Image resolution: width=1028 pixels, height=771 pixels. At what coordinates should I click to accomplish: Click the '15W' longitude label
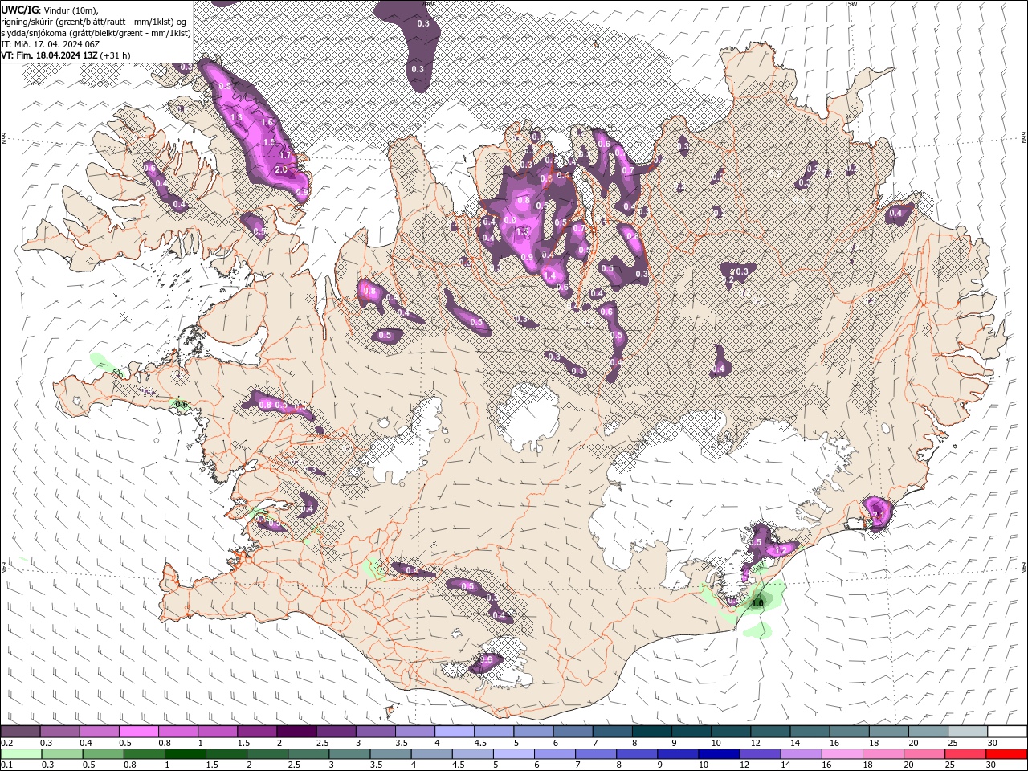point(851,3)
